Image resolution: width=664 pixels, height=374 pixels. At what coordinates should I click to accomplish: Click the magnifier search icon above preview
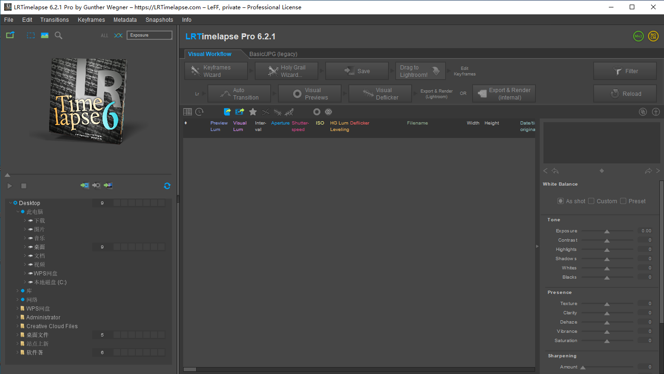pyautogui.click(x=58, y=35)
